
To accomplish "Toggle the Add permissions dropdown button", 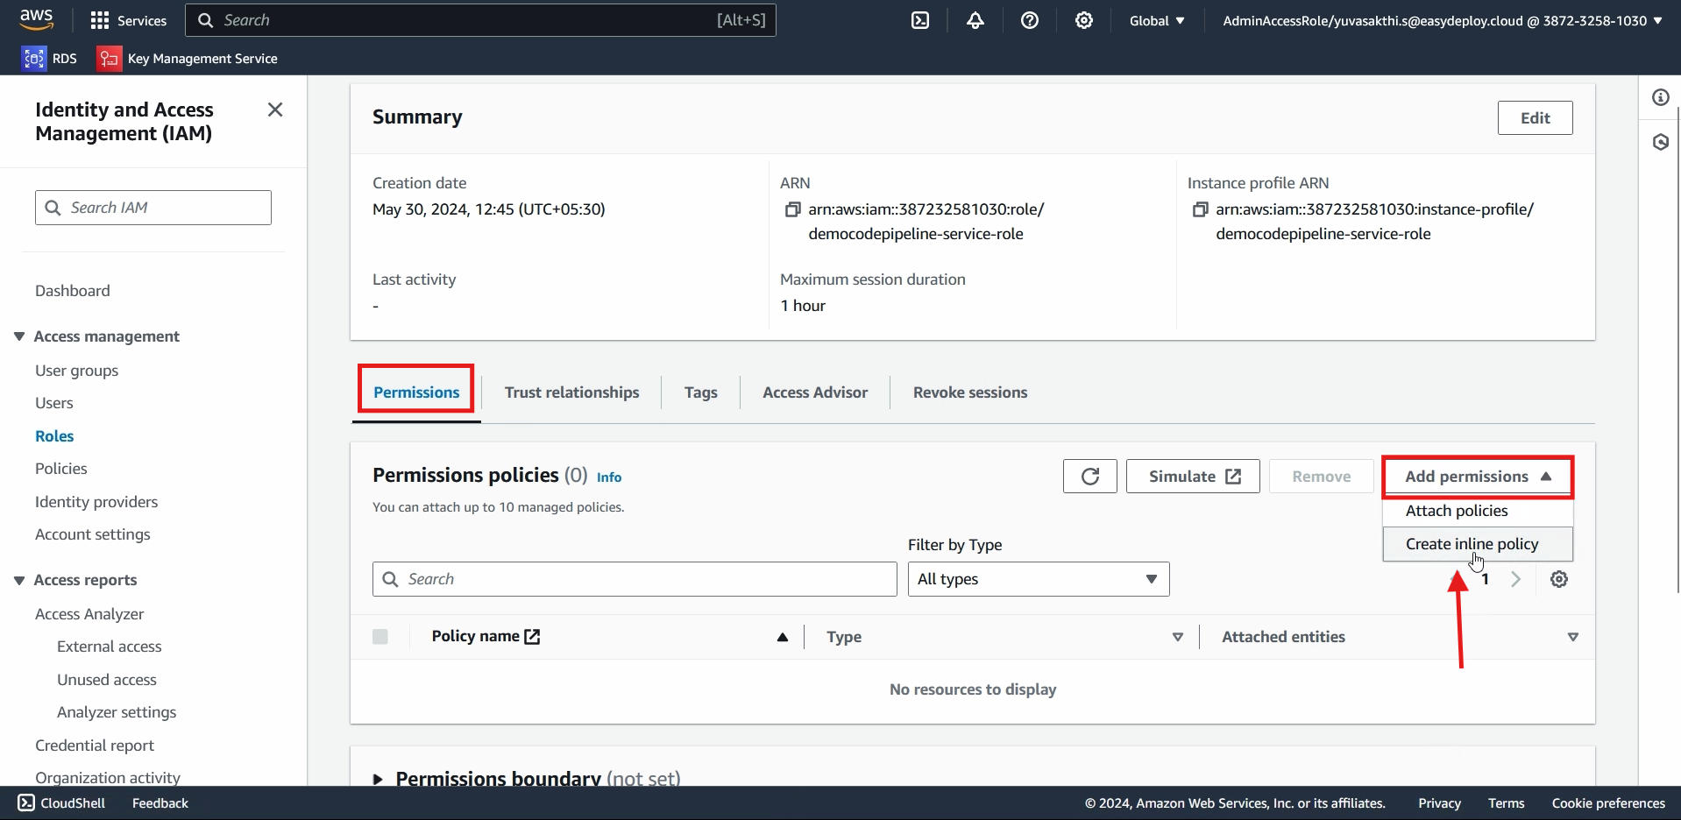I will (1478, 477).
